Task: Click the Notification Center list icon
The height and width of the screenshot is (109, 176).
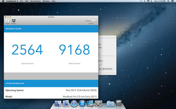Action: point(172,1)
